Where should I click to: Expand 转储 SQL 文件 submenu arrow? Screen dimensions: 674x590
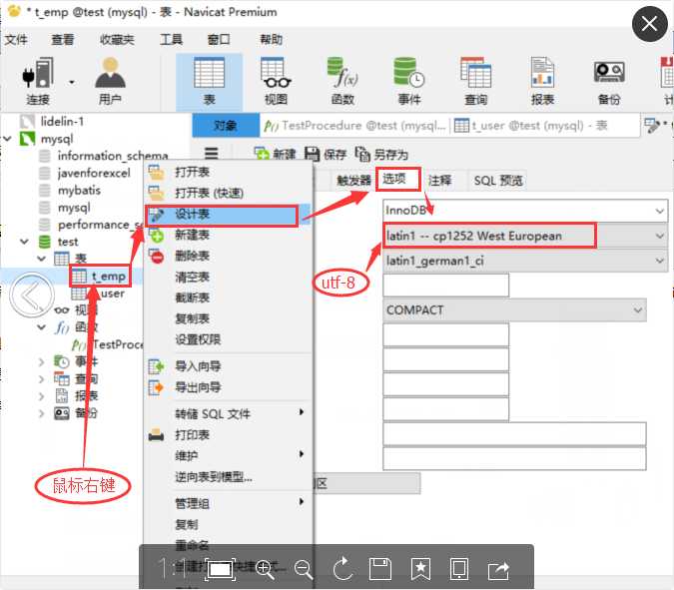302,412
